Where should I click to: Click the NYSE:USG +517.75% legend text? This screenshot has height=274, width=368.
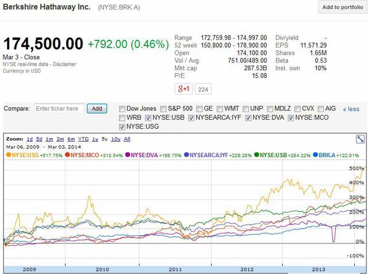tap(37, 155)
